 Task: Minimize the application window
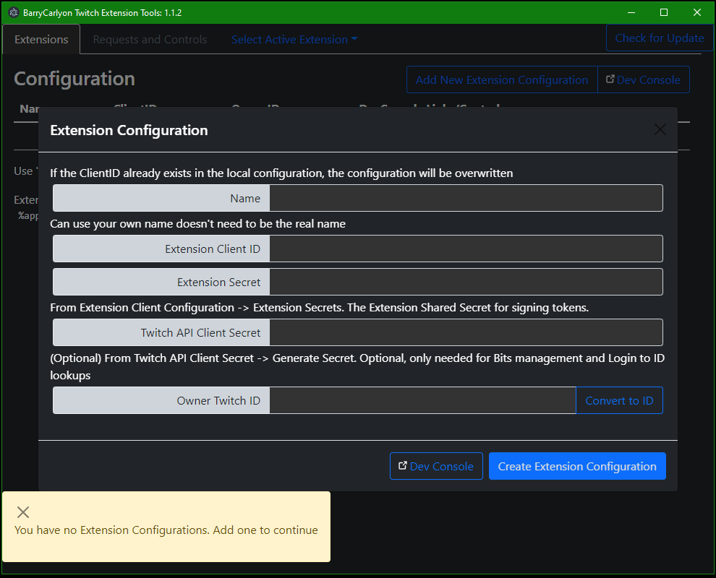(631, 12)
